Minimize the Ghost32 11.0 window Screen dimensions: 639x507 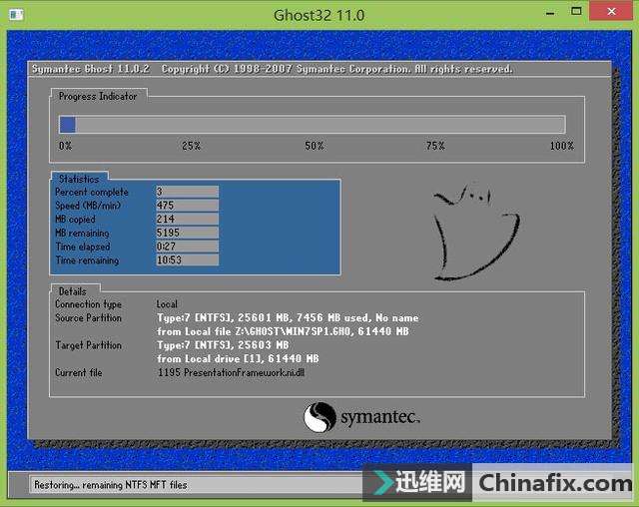pos(550,13)
